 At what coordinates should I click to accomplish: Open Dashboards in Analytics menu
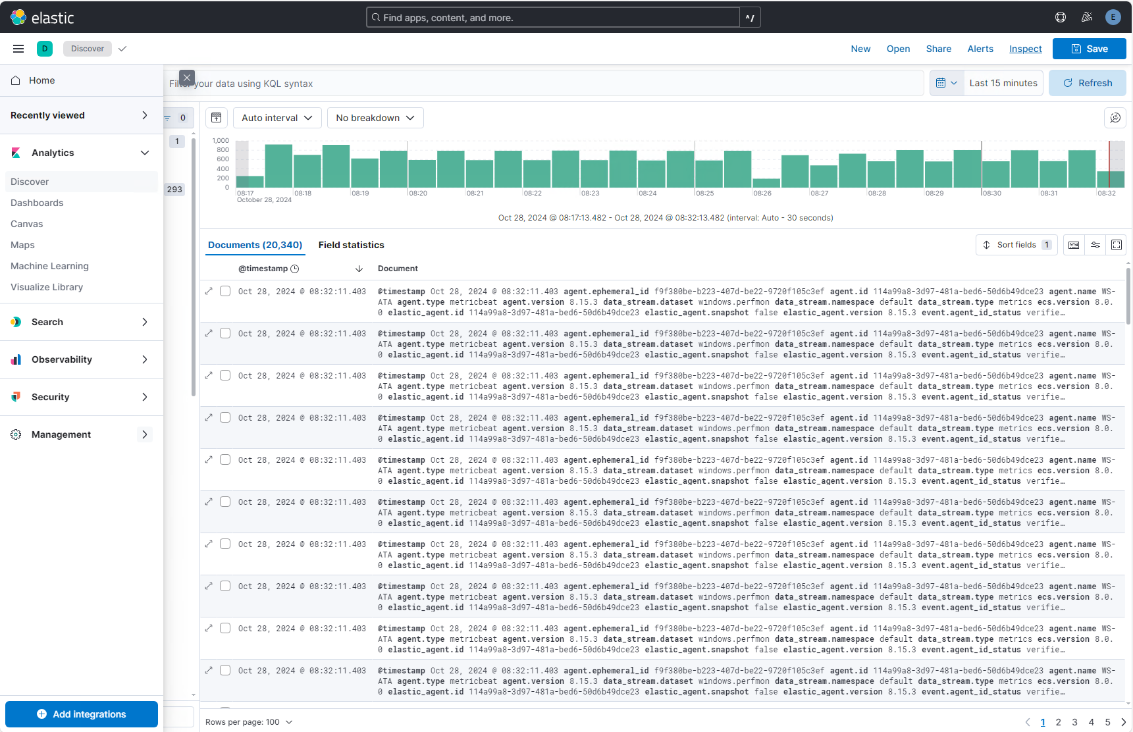37,203
